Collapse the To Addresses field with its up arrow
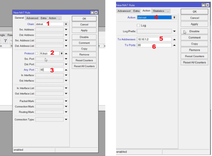Screen dimensions: 212x156 click(174, 39)
